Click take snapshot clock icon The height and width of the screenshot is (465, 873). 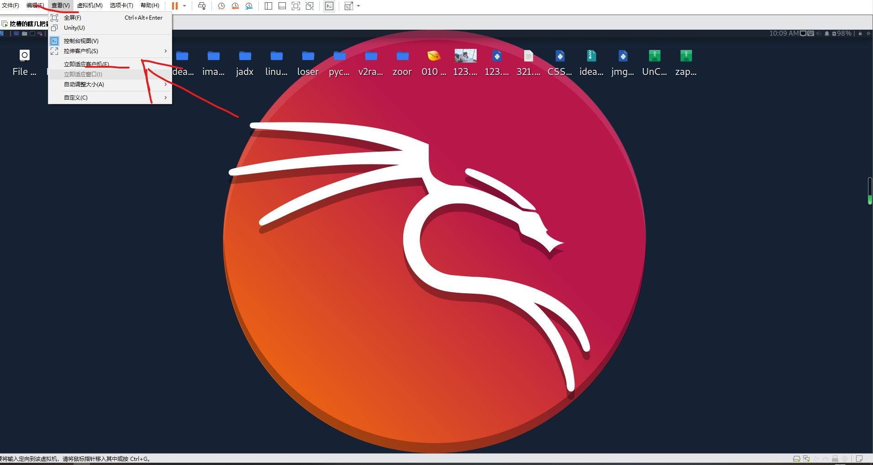(221, 6)
